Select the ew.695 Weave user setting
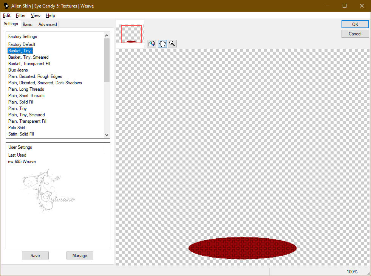The width and height of the screenshot is (371, 276). (x=22, y=162)
